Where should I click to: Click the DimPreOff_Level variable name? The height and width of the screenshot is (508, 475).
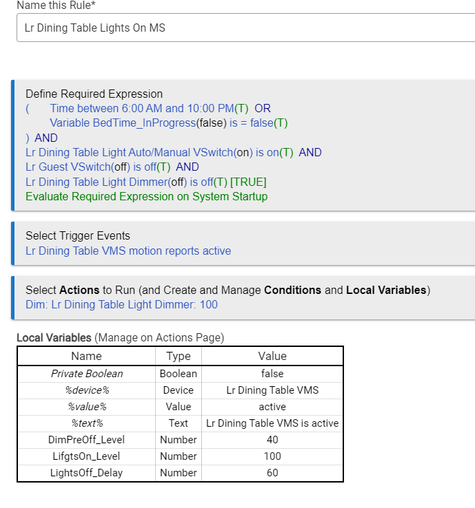coord(87,439)
